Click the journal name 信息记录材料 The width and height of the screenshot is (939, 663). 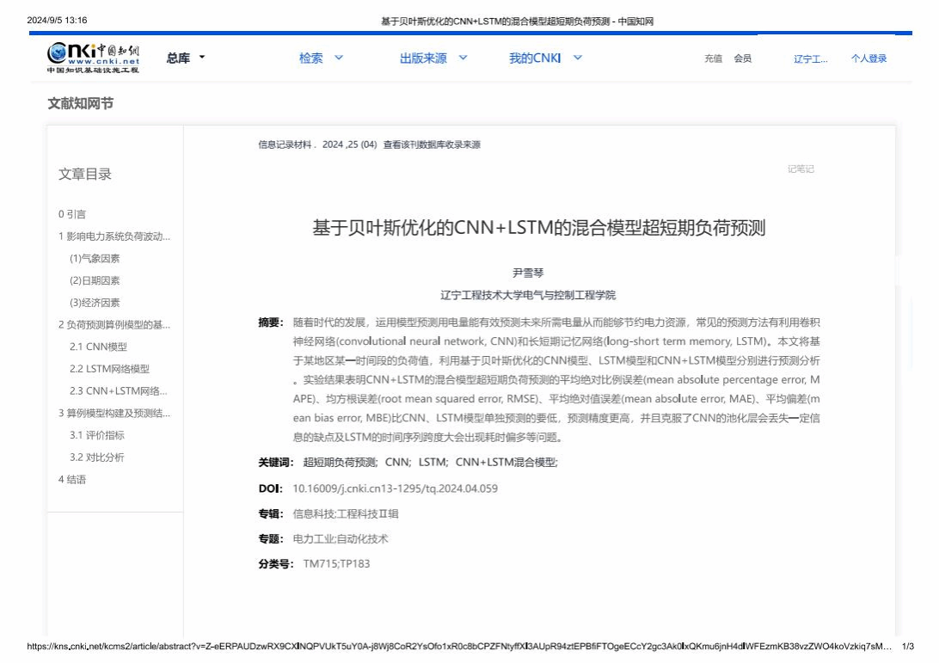pyautogui.click(x=285, y=144)
